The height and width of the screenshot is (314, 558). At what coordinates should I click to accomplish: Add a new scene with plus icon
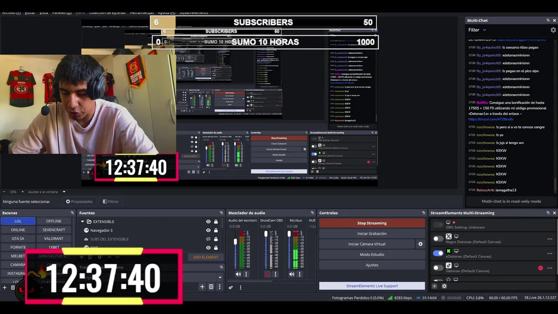[x=5, y=287]
